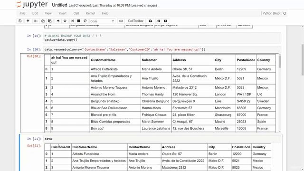
Task: Open the Edit menu
Action: [35, 13]
